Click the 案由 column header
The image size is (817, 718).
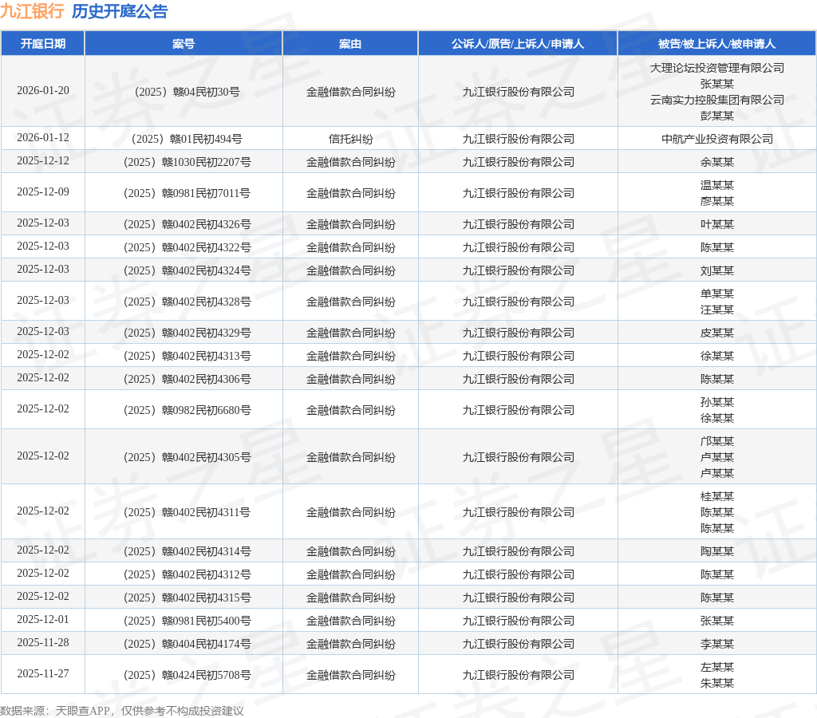350,44
